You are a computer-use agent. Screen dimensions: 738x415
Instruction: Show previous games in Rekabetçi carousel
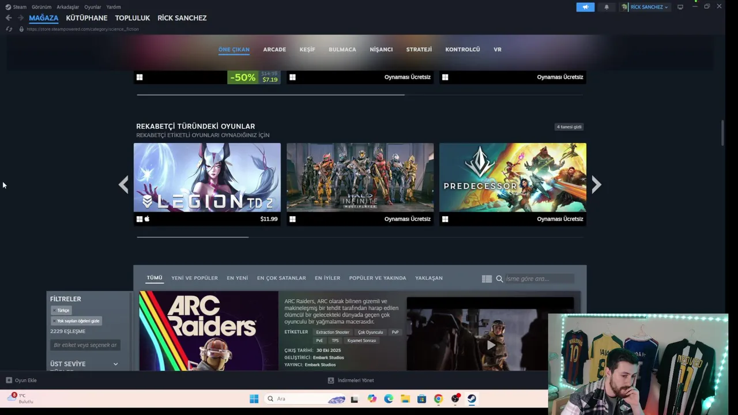point(123,184)
